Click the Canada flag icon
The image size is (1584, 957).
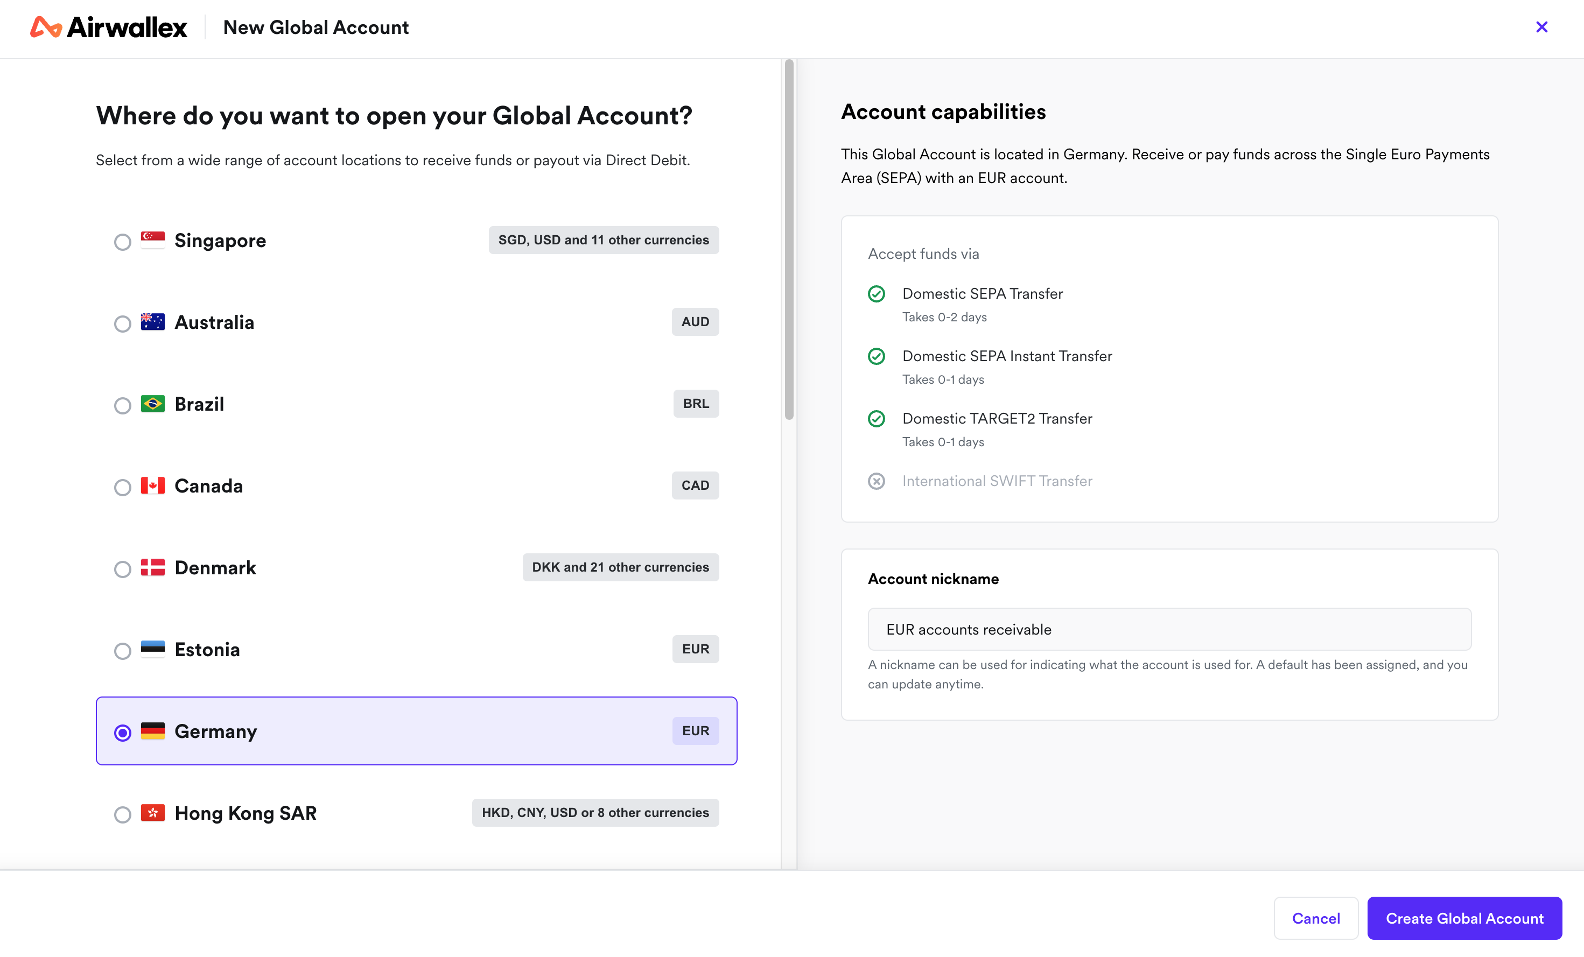153,485
